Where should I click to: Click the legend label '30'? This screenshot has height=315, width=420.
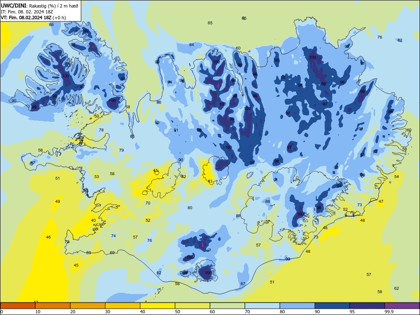108,312
